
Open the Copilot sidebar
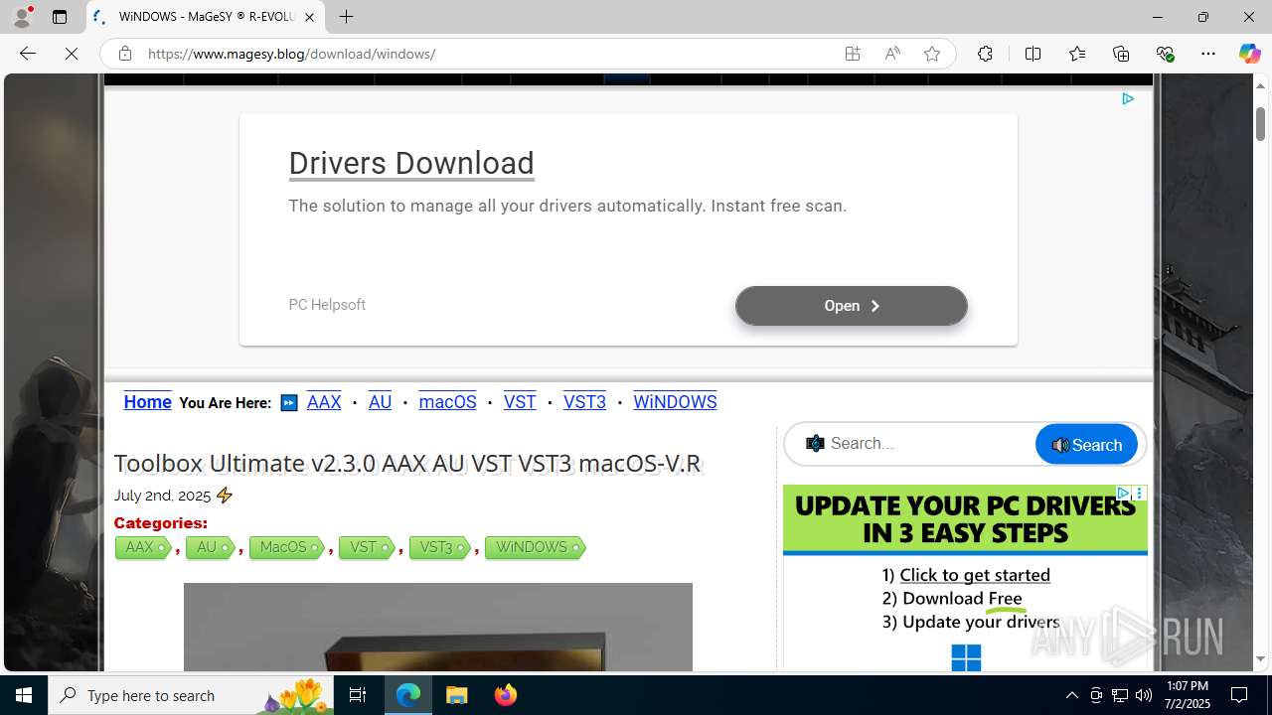click(x=1249, y=54)
